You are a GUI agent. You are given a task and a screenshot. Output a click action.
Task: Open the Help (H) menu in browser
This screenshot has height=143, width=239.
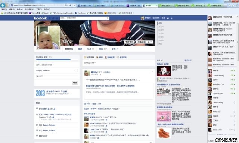[47, 9]
